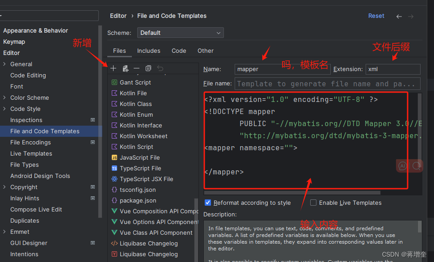Open Appearance & Behavior settings
This screenshot has height=262, width=434.
(35, 30)
